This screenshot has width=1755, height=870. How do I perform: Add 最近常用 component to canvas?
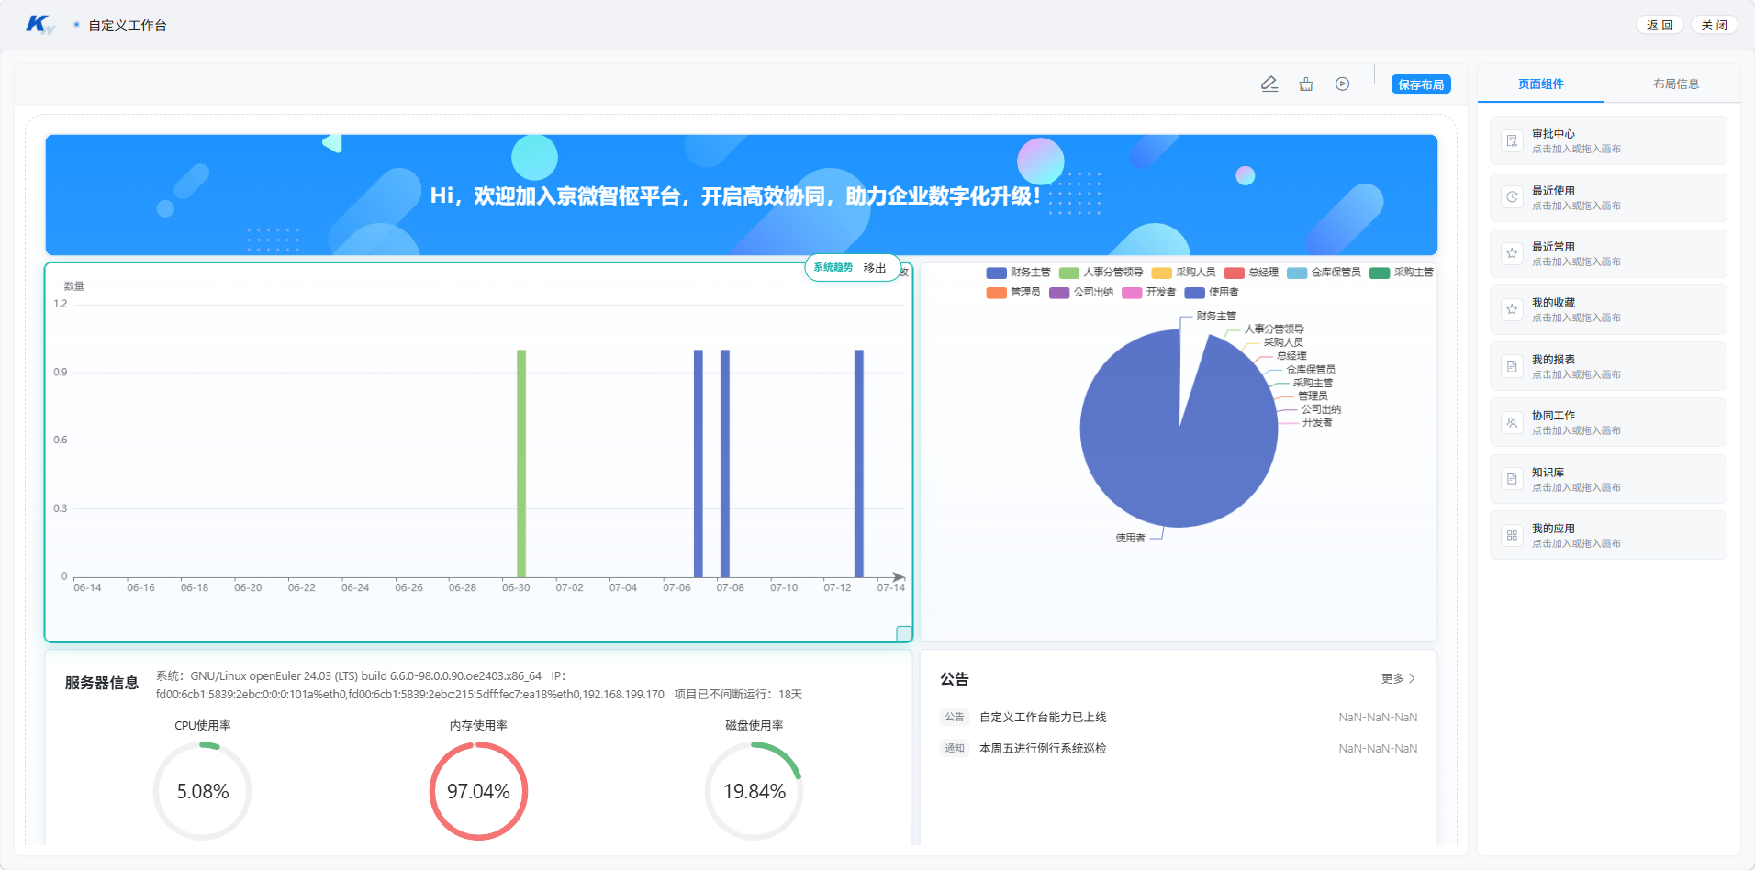[1608, 253]
